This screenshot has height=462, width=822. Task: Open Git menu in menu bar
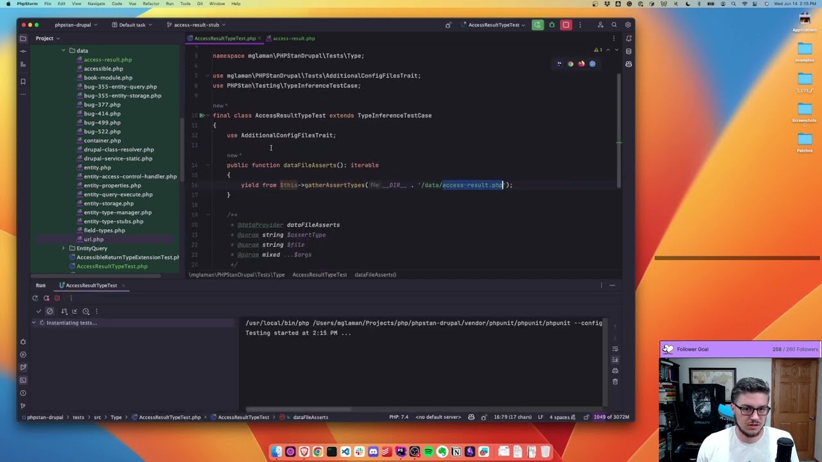point(200,4)
